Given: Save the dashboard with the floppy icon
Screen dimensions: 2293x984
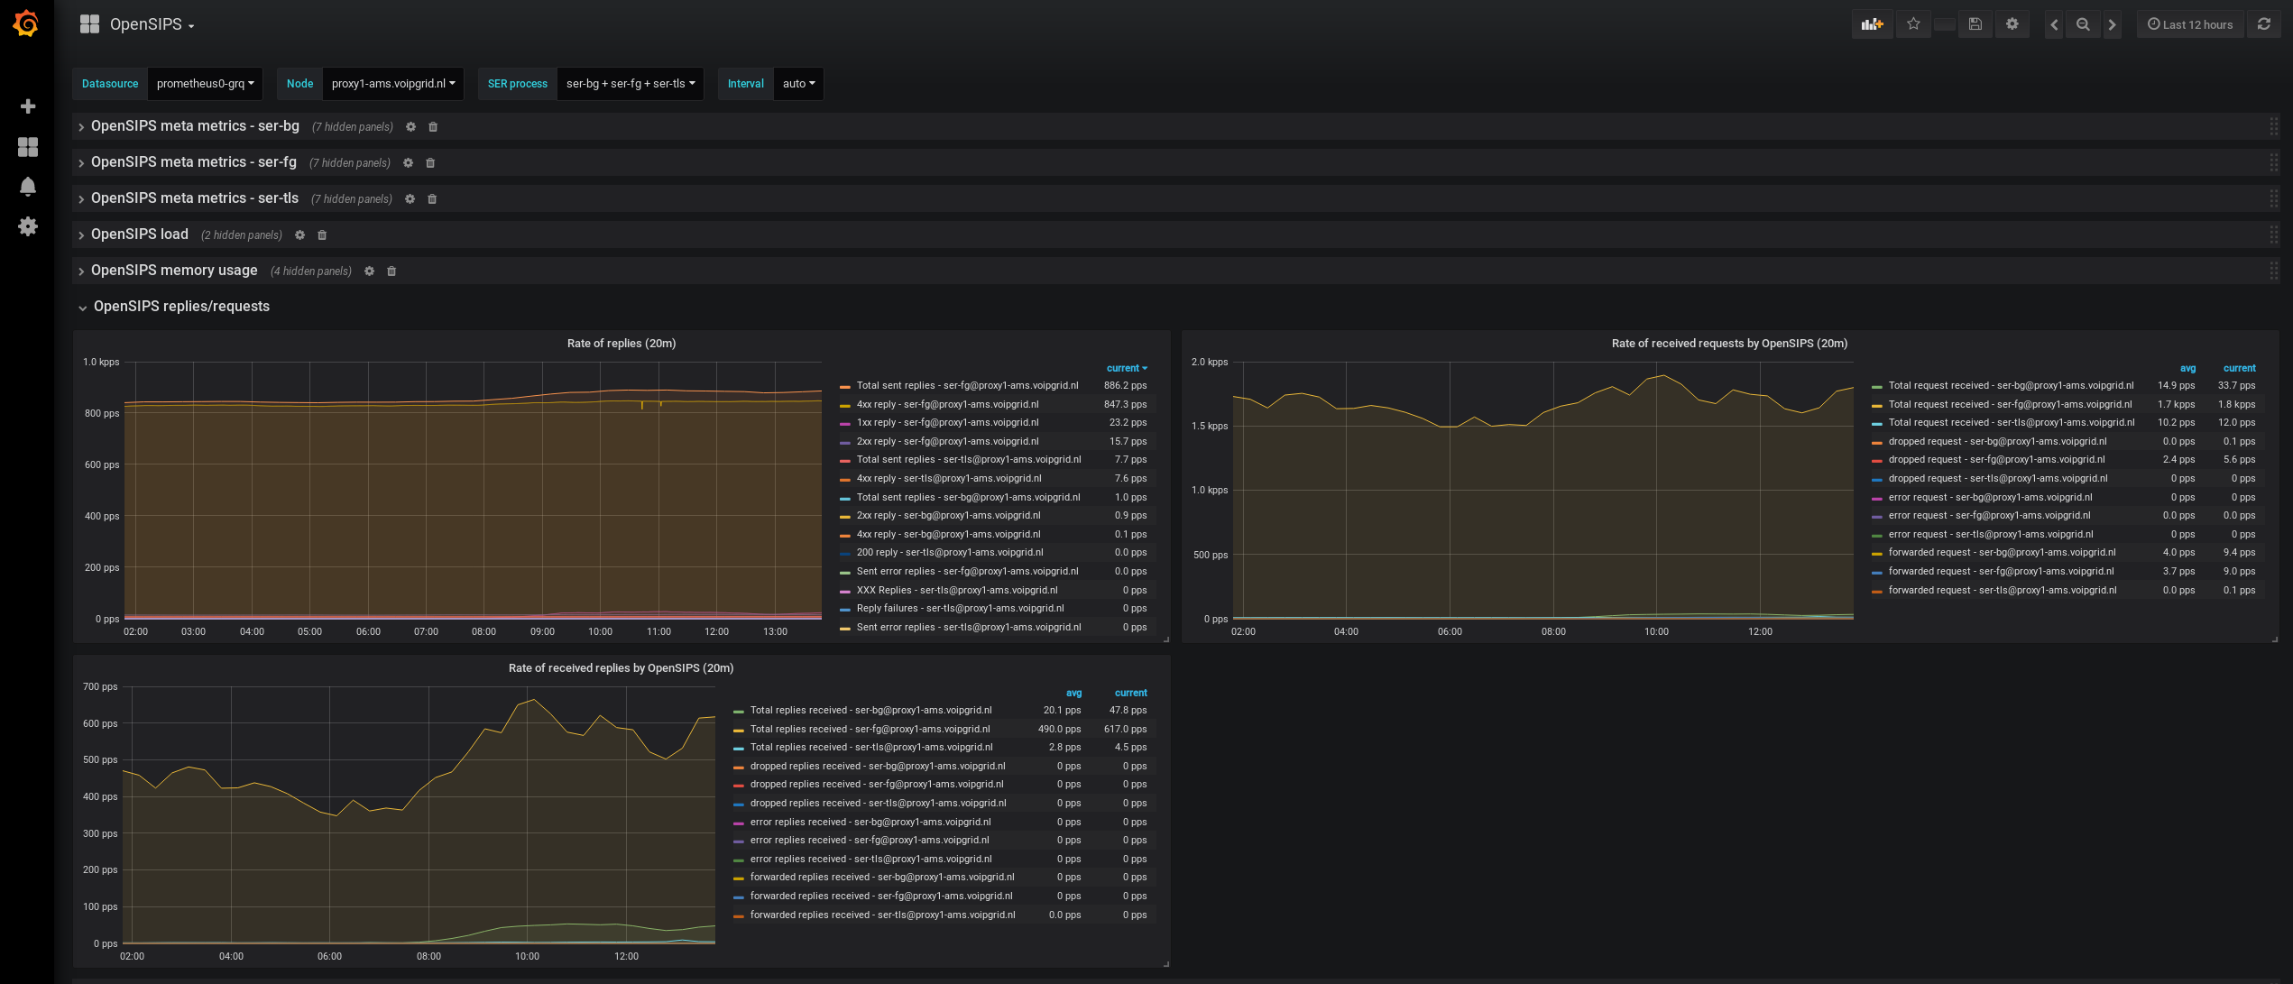Looking at the screenshot, I should click(x=1975, y=24).
